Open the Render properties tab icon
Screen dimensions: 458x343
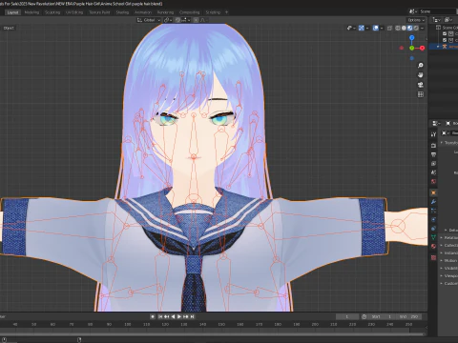(433, 146)
